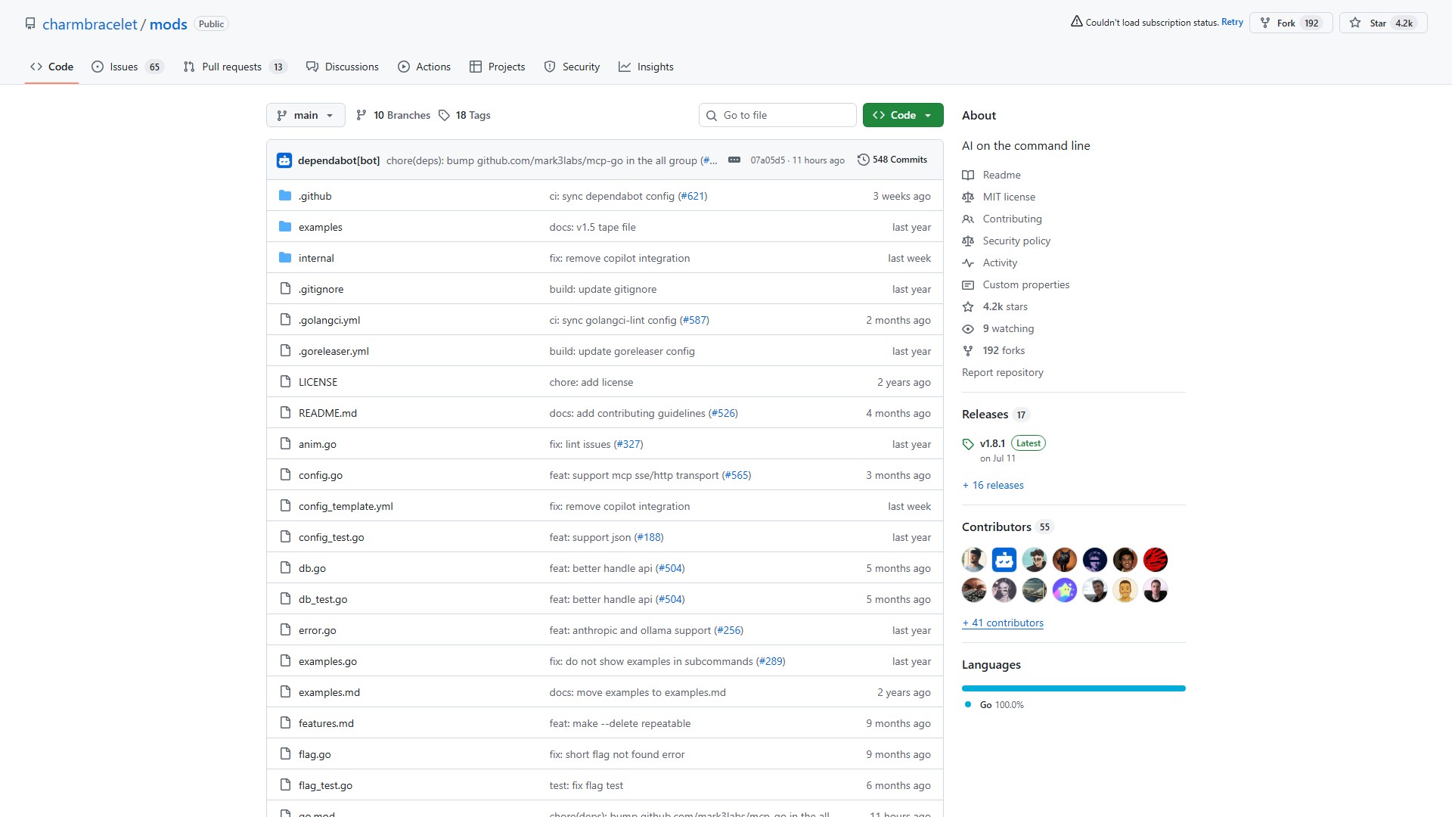Click the Star icon button
Image resolution: width=1452 pixels, height=817 pixels.
tap(1355, 23)
